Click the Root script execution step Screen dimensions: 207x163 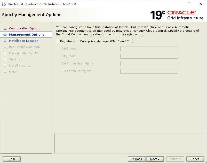24,47
